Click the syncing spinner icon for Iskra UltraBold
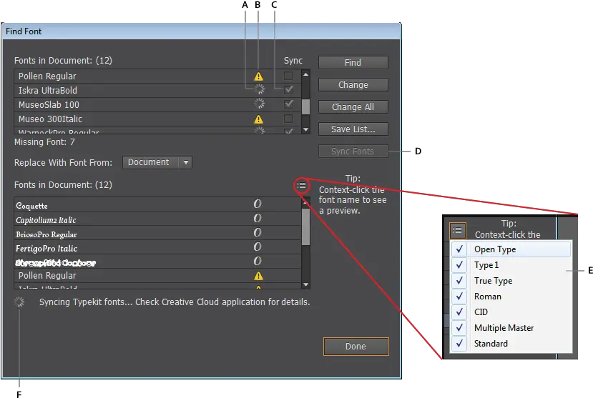This screenshot has width=593, height=398. point(259,89)
